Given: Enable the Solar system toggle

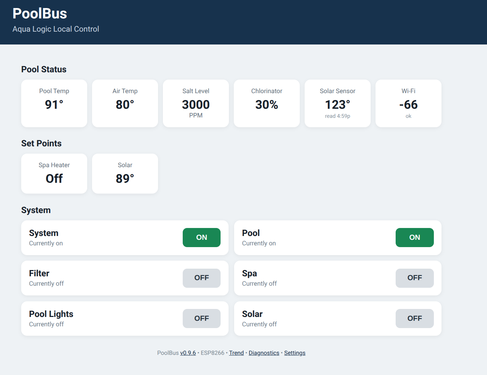Looking at the screenshot, I should tap(414, 318).
